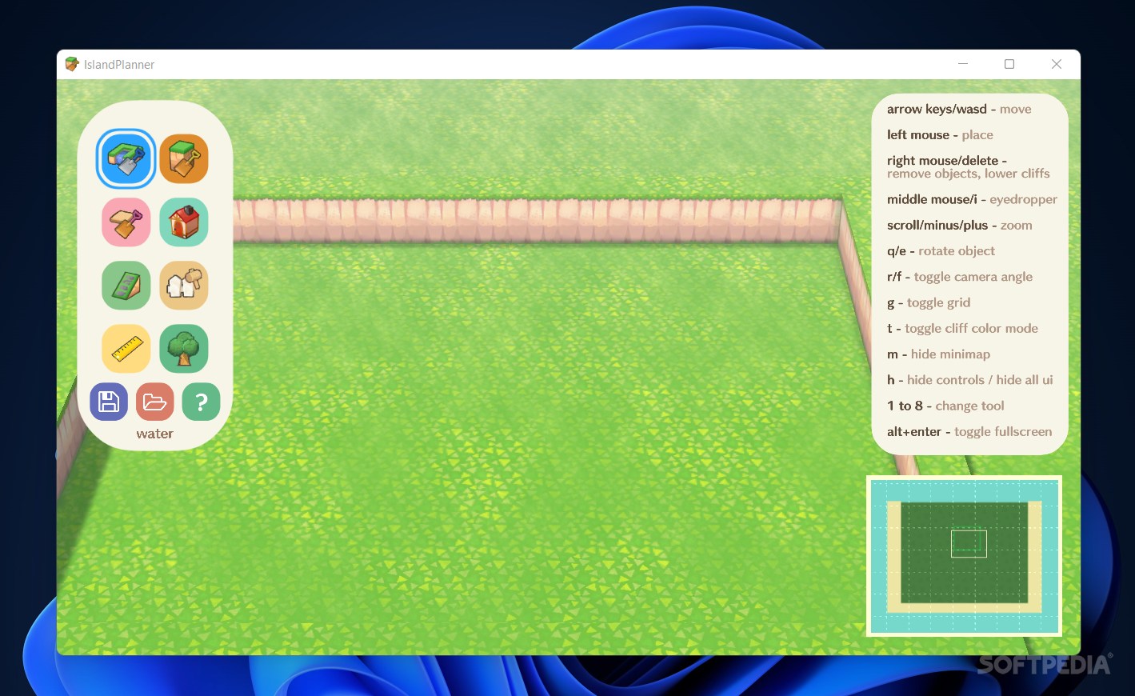Click the 'middle mouse/i - eyedropper' hint
Image resolution: width=1135 pixels, height=696 pixels.
coord(972,199)
